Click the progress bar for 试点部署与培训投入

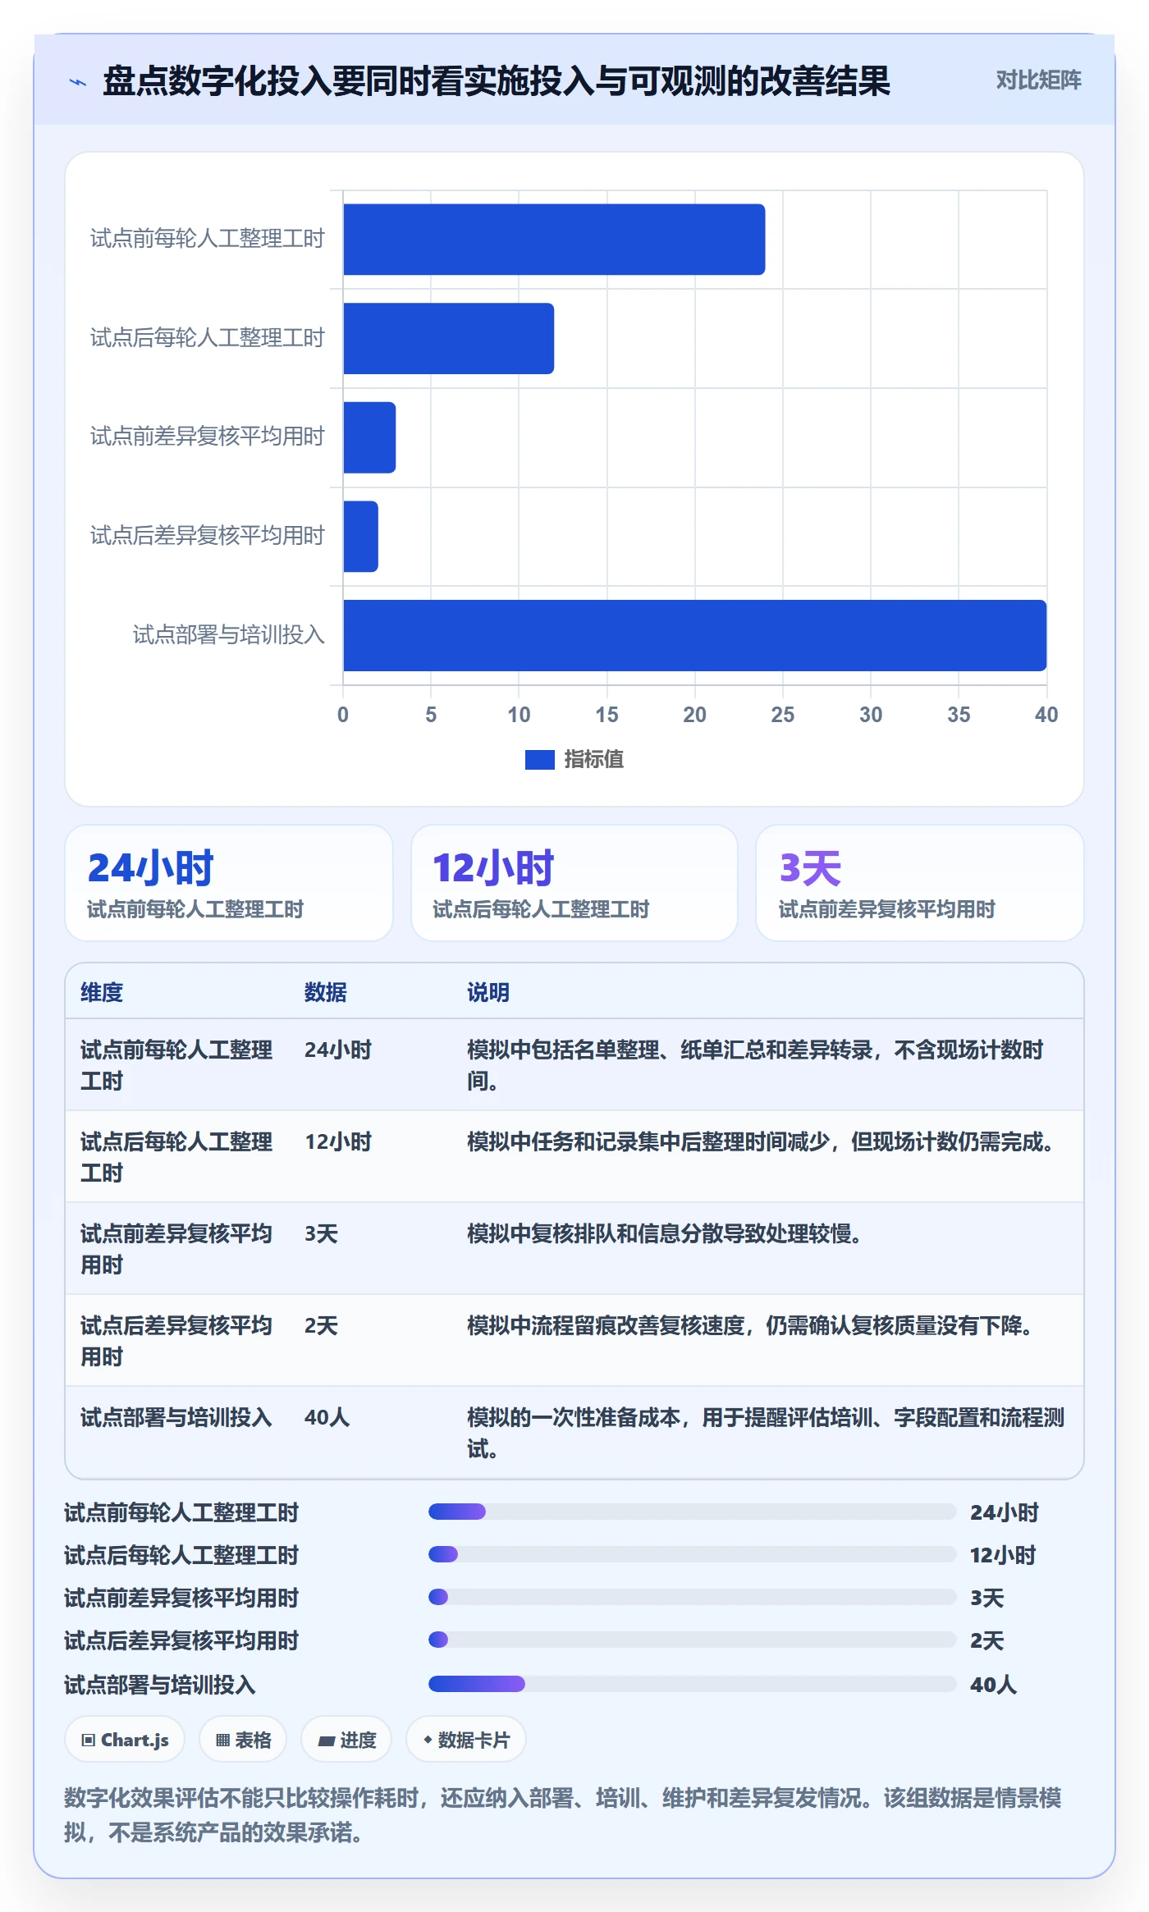pyautogui.click(x=692, y=1684)
